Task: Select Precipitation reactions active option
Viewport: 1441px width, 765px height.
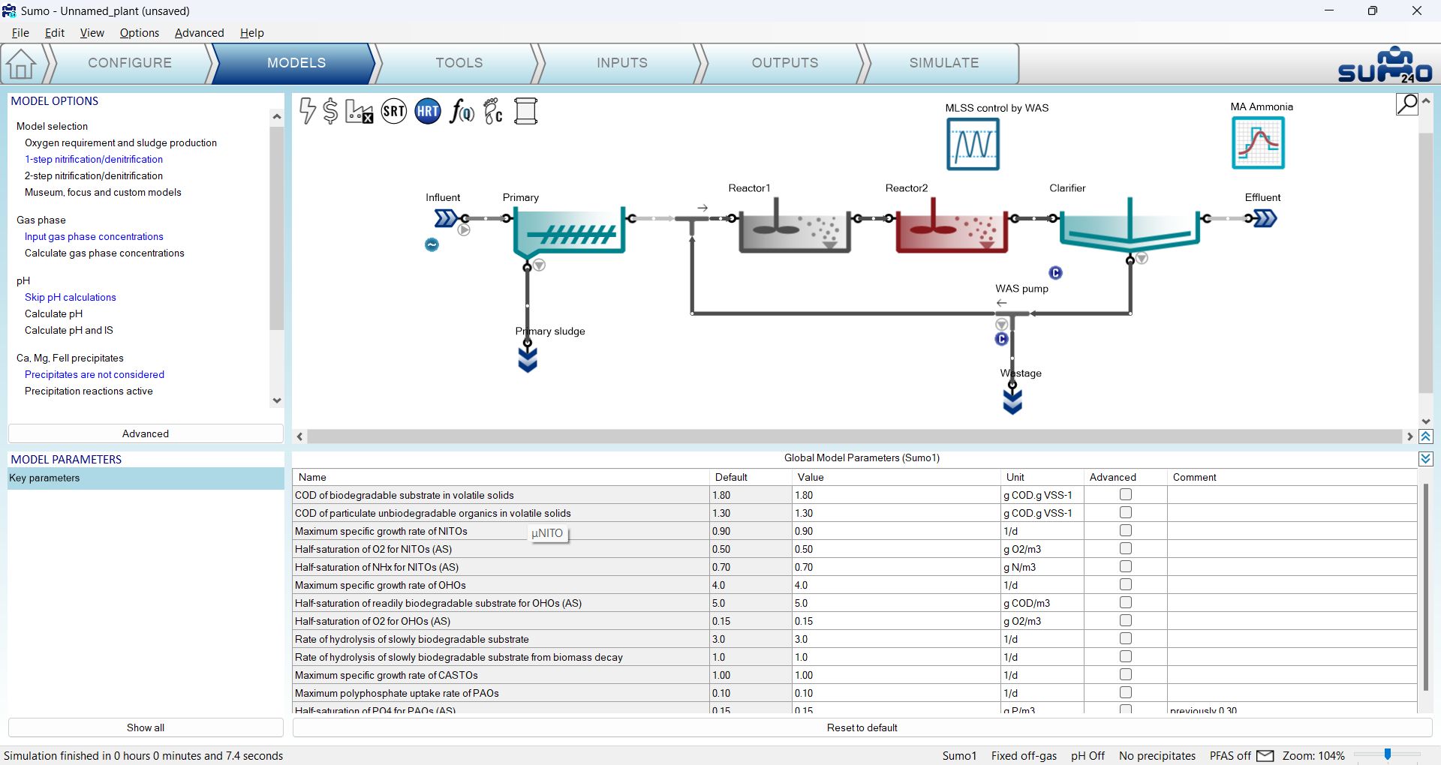Action: [x=89, y=391]
